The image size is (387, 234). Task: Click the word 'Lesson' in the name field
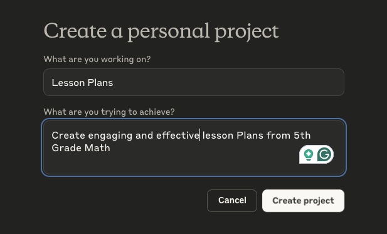(x=68, y=83)
